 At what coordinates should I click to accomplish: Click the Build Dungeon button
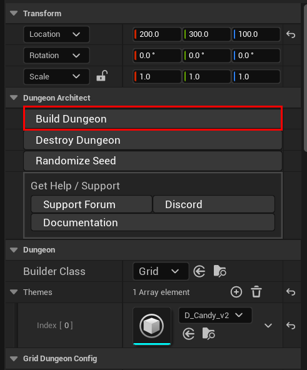pyautogui.click(x=153, y=119)
